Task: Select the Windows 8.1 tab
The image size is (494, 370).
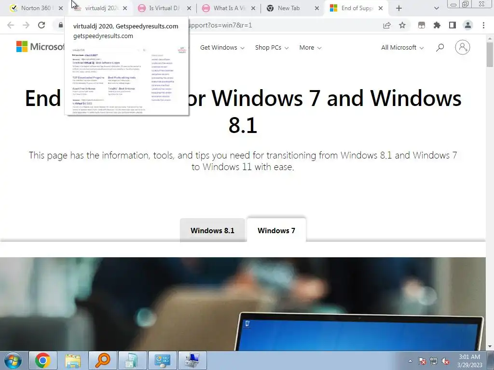Action: tap(212, 231)
